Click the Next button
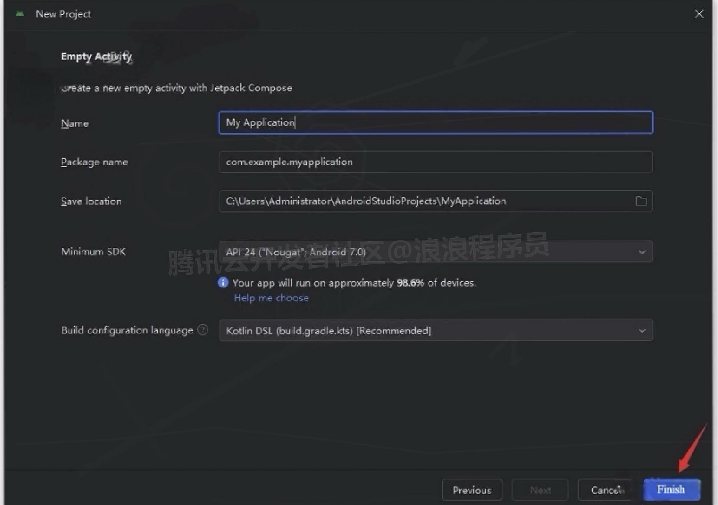 pyautogui.click(x=540, y=490)
